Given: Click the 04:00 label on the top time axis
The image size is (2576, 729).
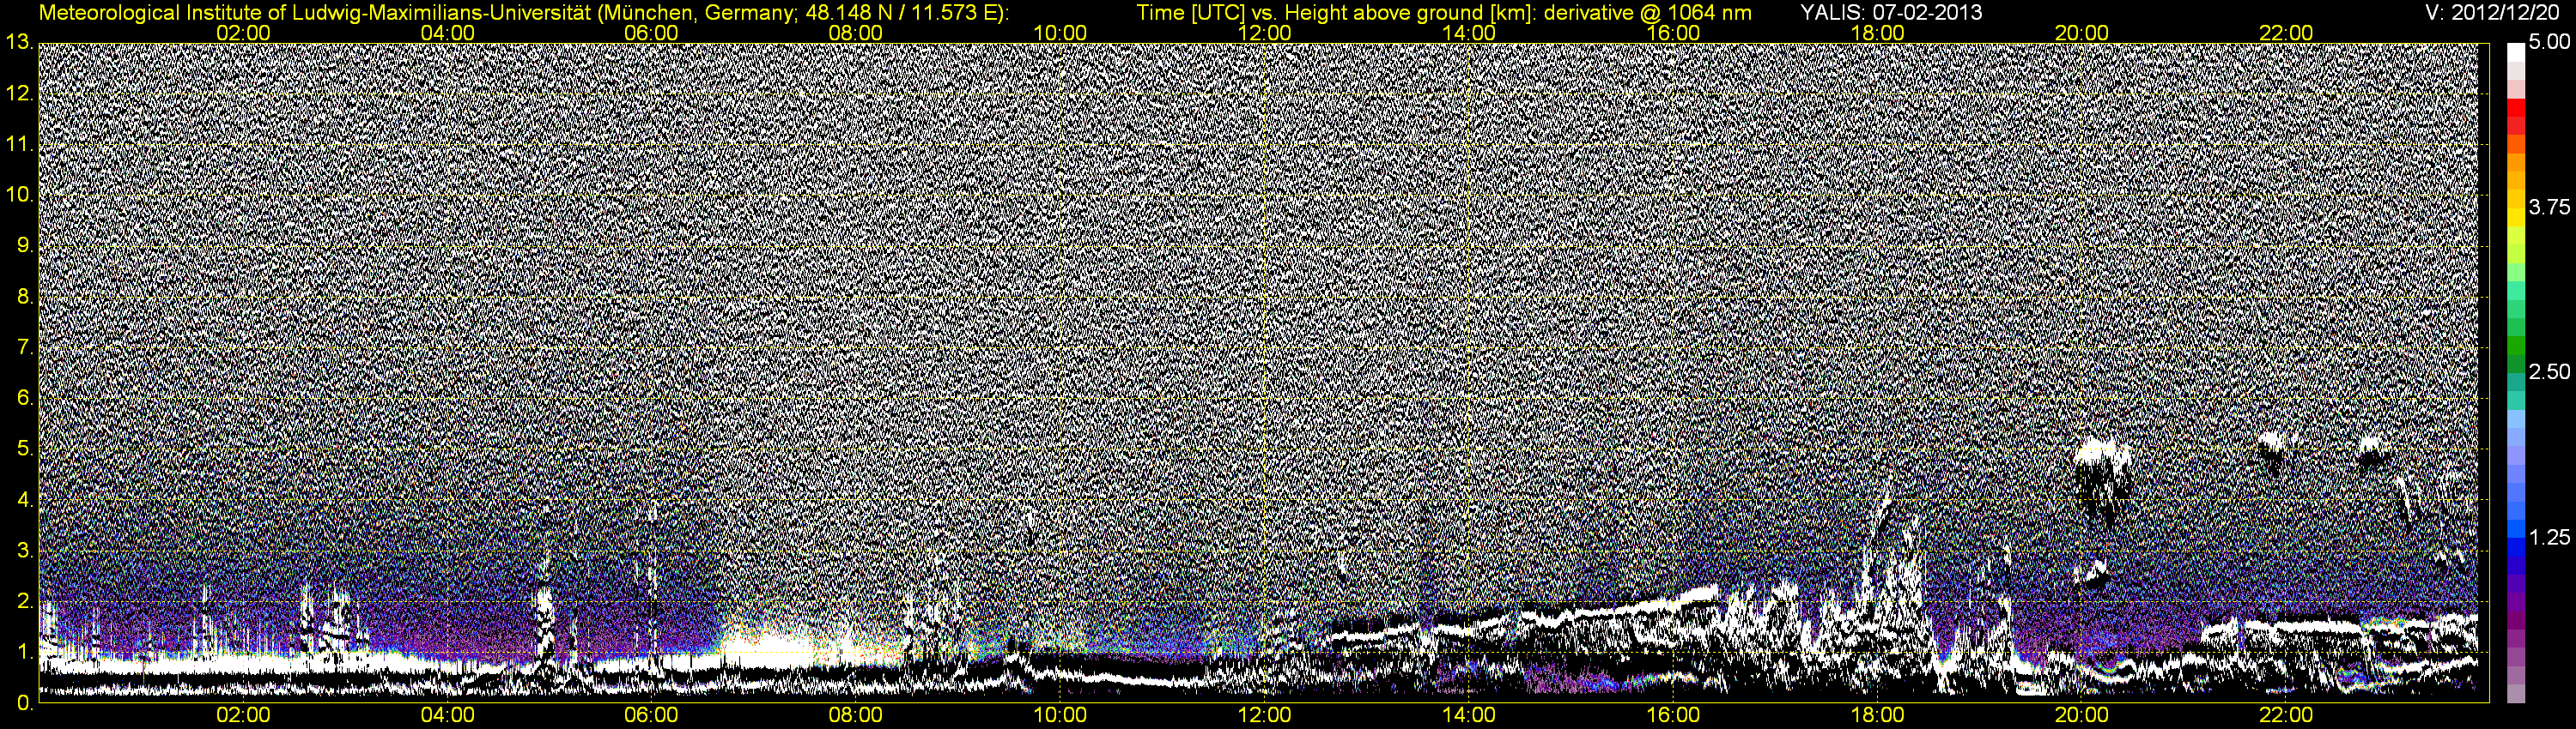Looking at the screenshot, I should (447, 33).
